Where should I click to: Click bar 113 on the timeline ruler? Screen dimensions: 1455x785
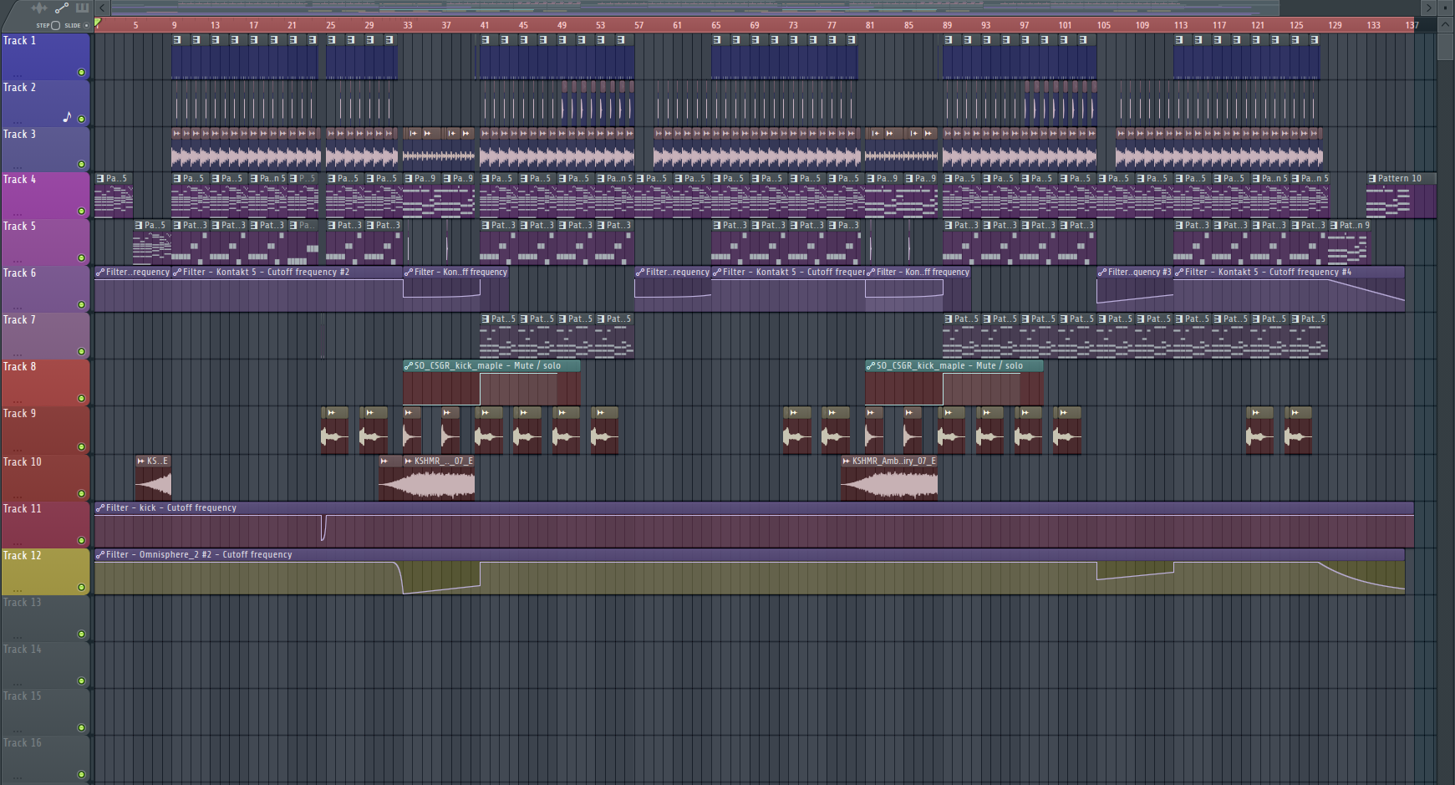pos(1181,25)
